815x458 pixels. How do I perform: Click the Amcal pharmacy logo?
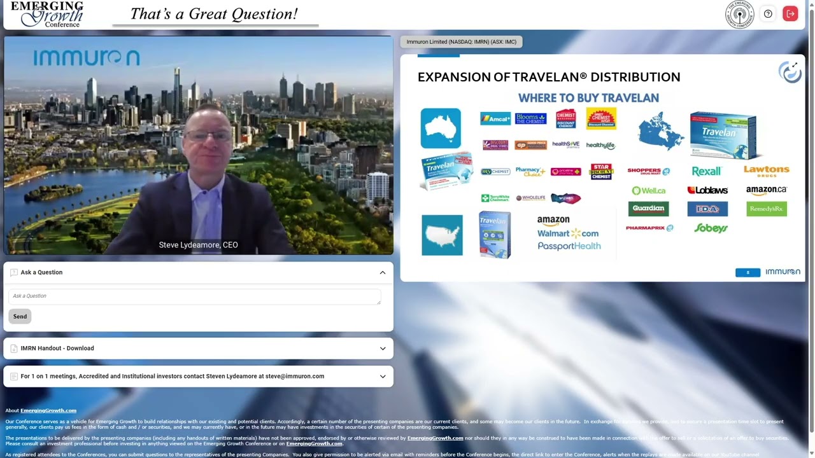pyautogui.click(x=495, y=119)
